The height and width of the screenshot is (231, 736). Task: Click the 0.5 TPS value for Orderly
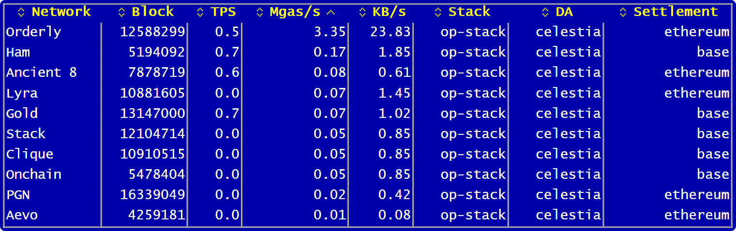pos(227,32)
